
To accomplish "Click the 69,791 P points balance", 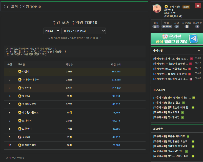I will [169, 10].
